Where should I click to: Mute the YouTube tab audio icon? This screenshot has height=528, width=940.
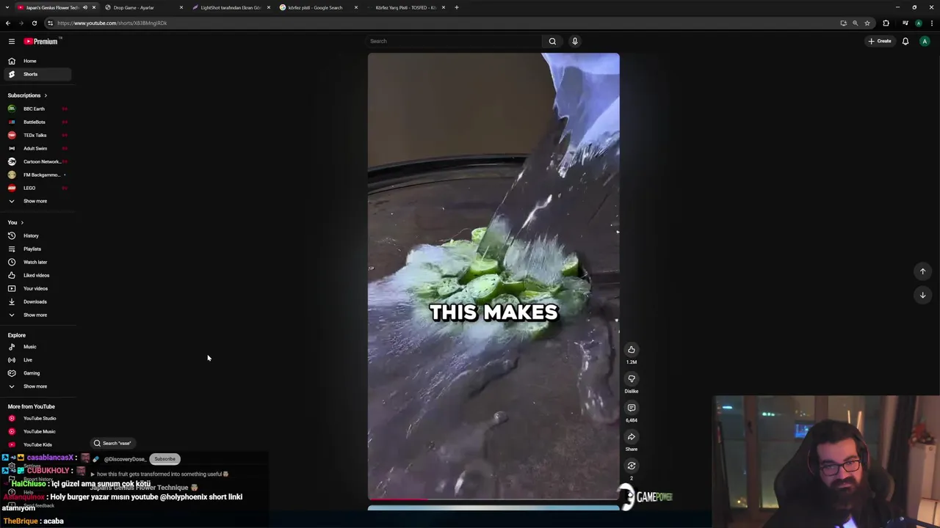click(85, 7)
